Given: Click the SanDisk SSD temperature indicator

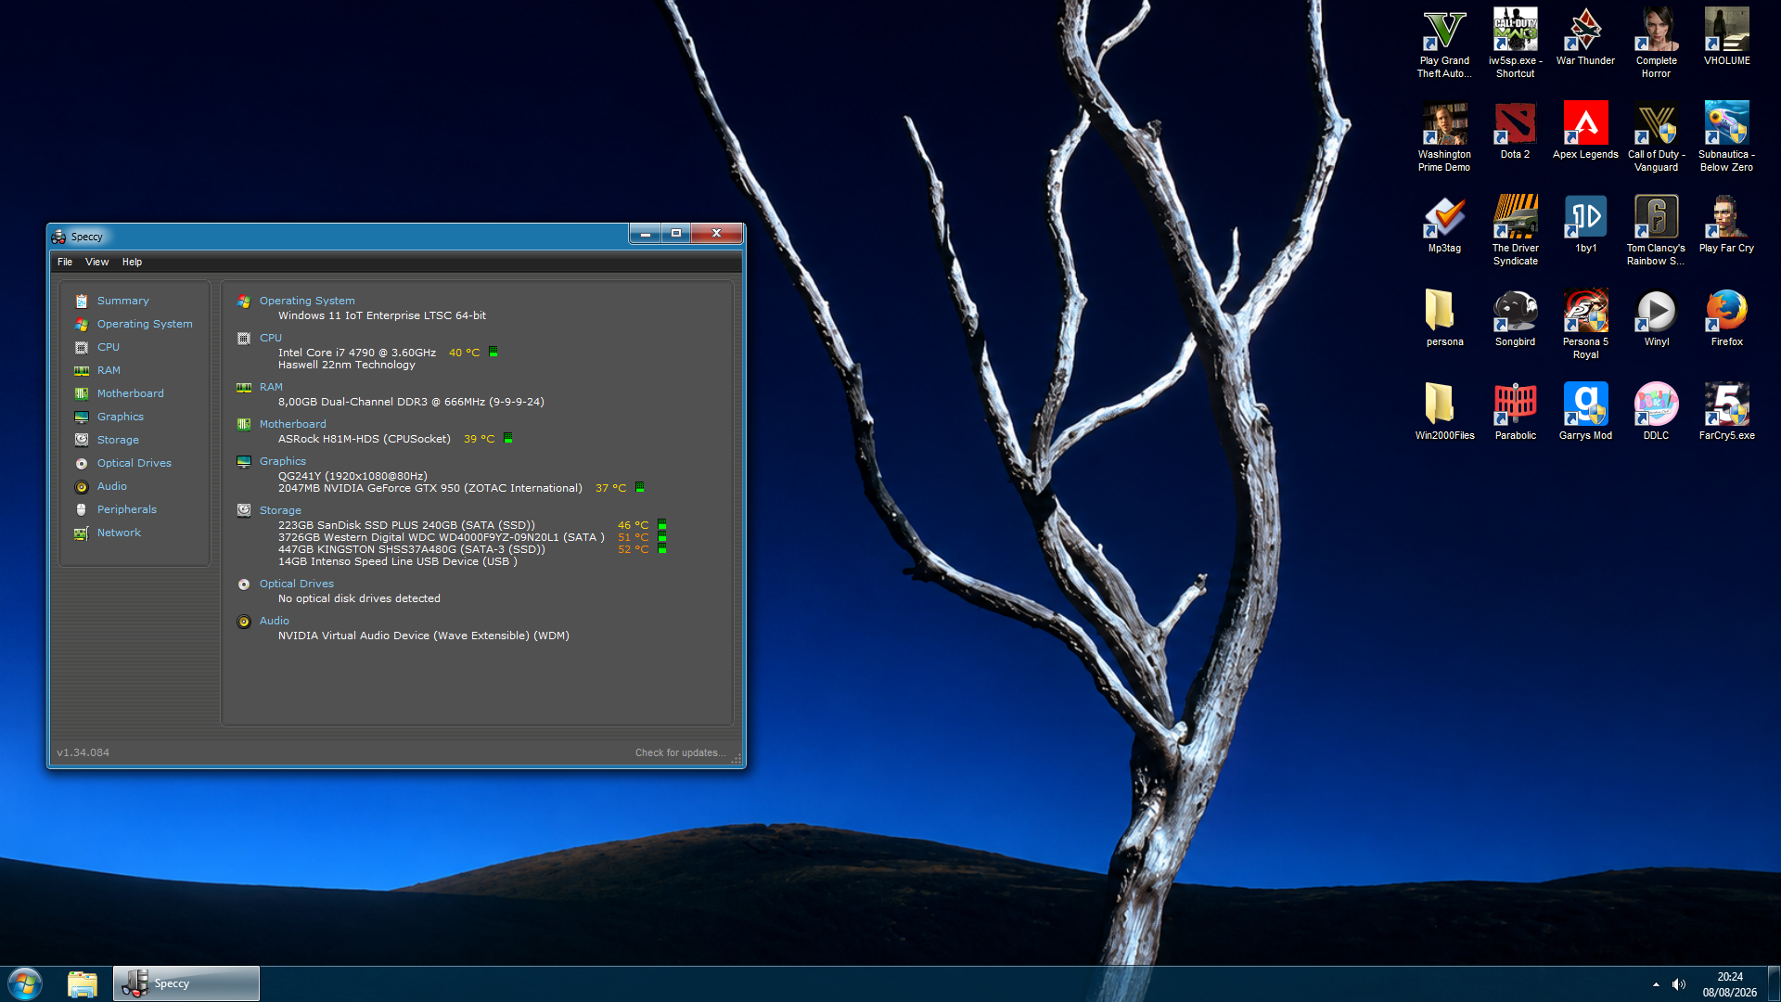Looking at the screenshot, I should click(662, 525).
